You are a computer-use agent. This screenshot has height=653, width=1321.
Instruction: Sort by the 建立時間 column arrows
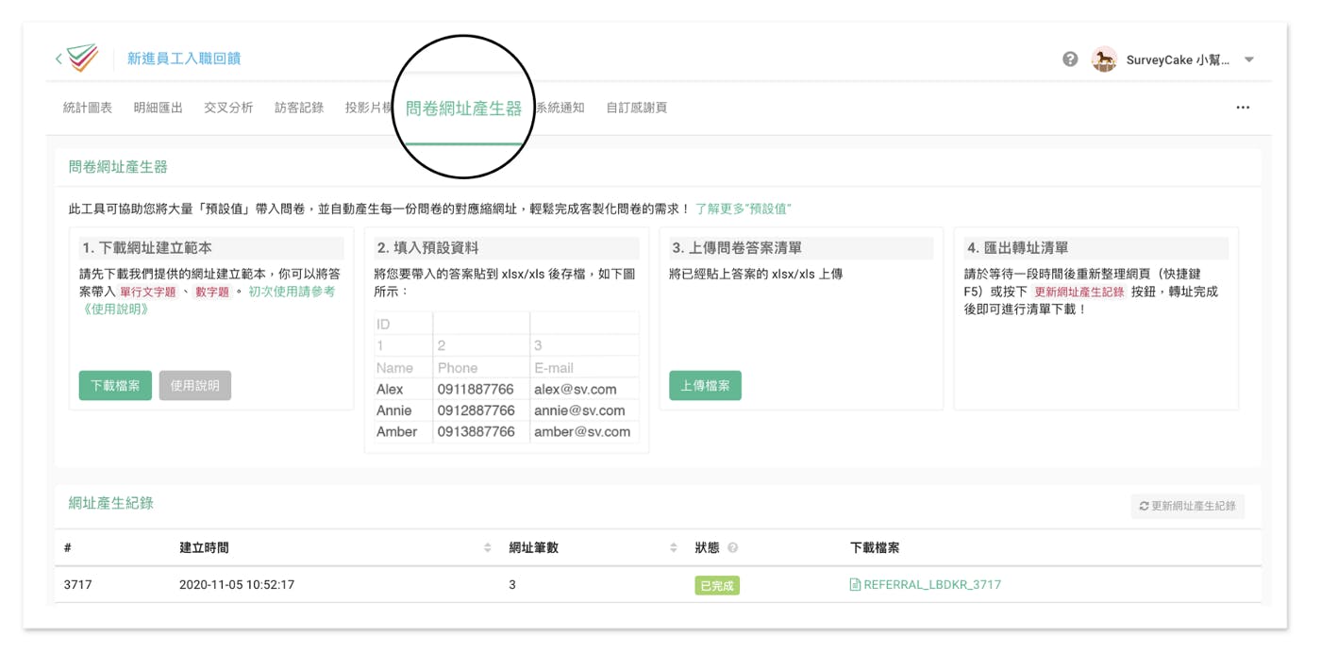488,548
